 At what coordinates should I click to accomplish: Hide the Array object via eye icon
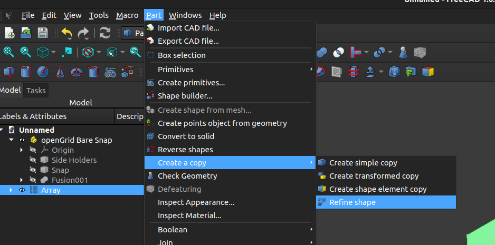click(22, 190)
